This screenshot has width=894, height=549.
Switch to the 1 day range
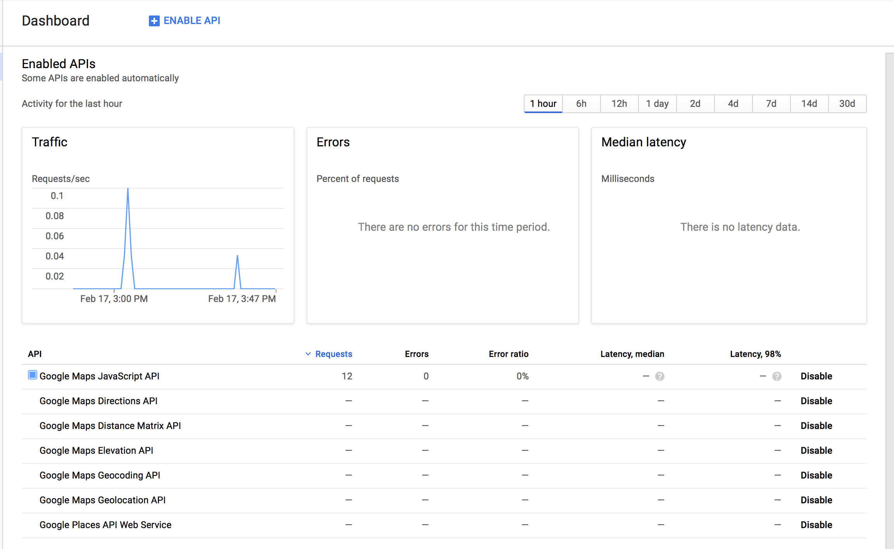tap(657, 104)
